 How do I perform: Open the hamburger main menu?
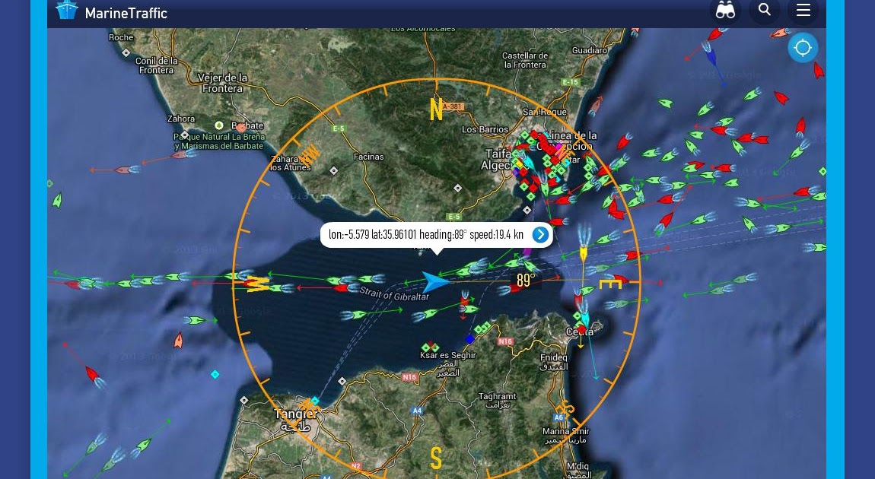tap(803, 10)
